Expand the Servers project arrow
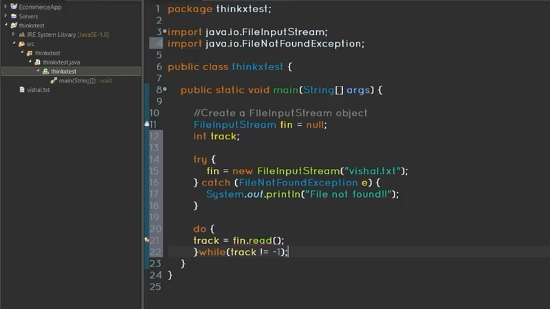 click(5, 16)
